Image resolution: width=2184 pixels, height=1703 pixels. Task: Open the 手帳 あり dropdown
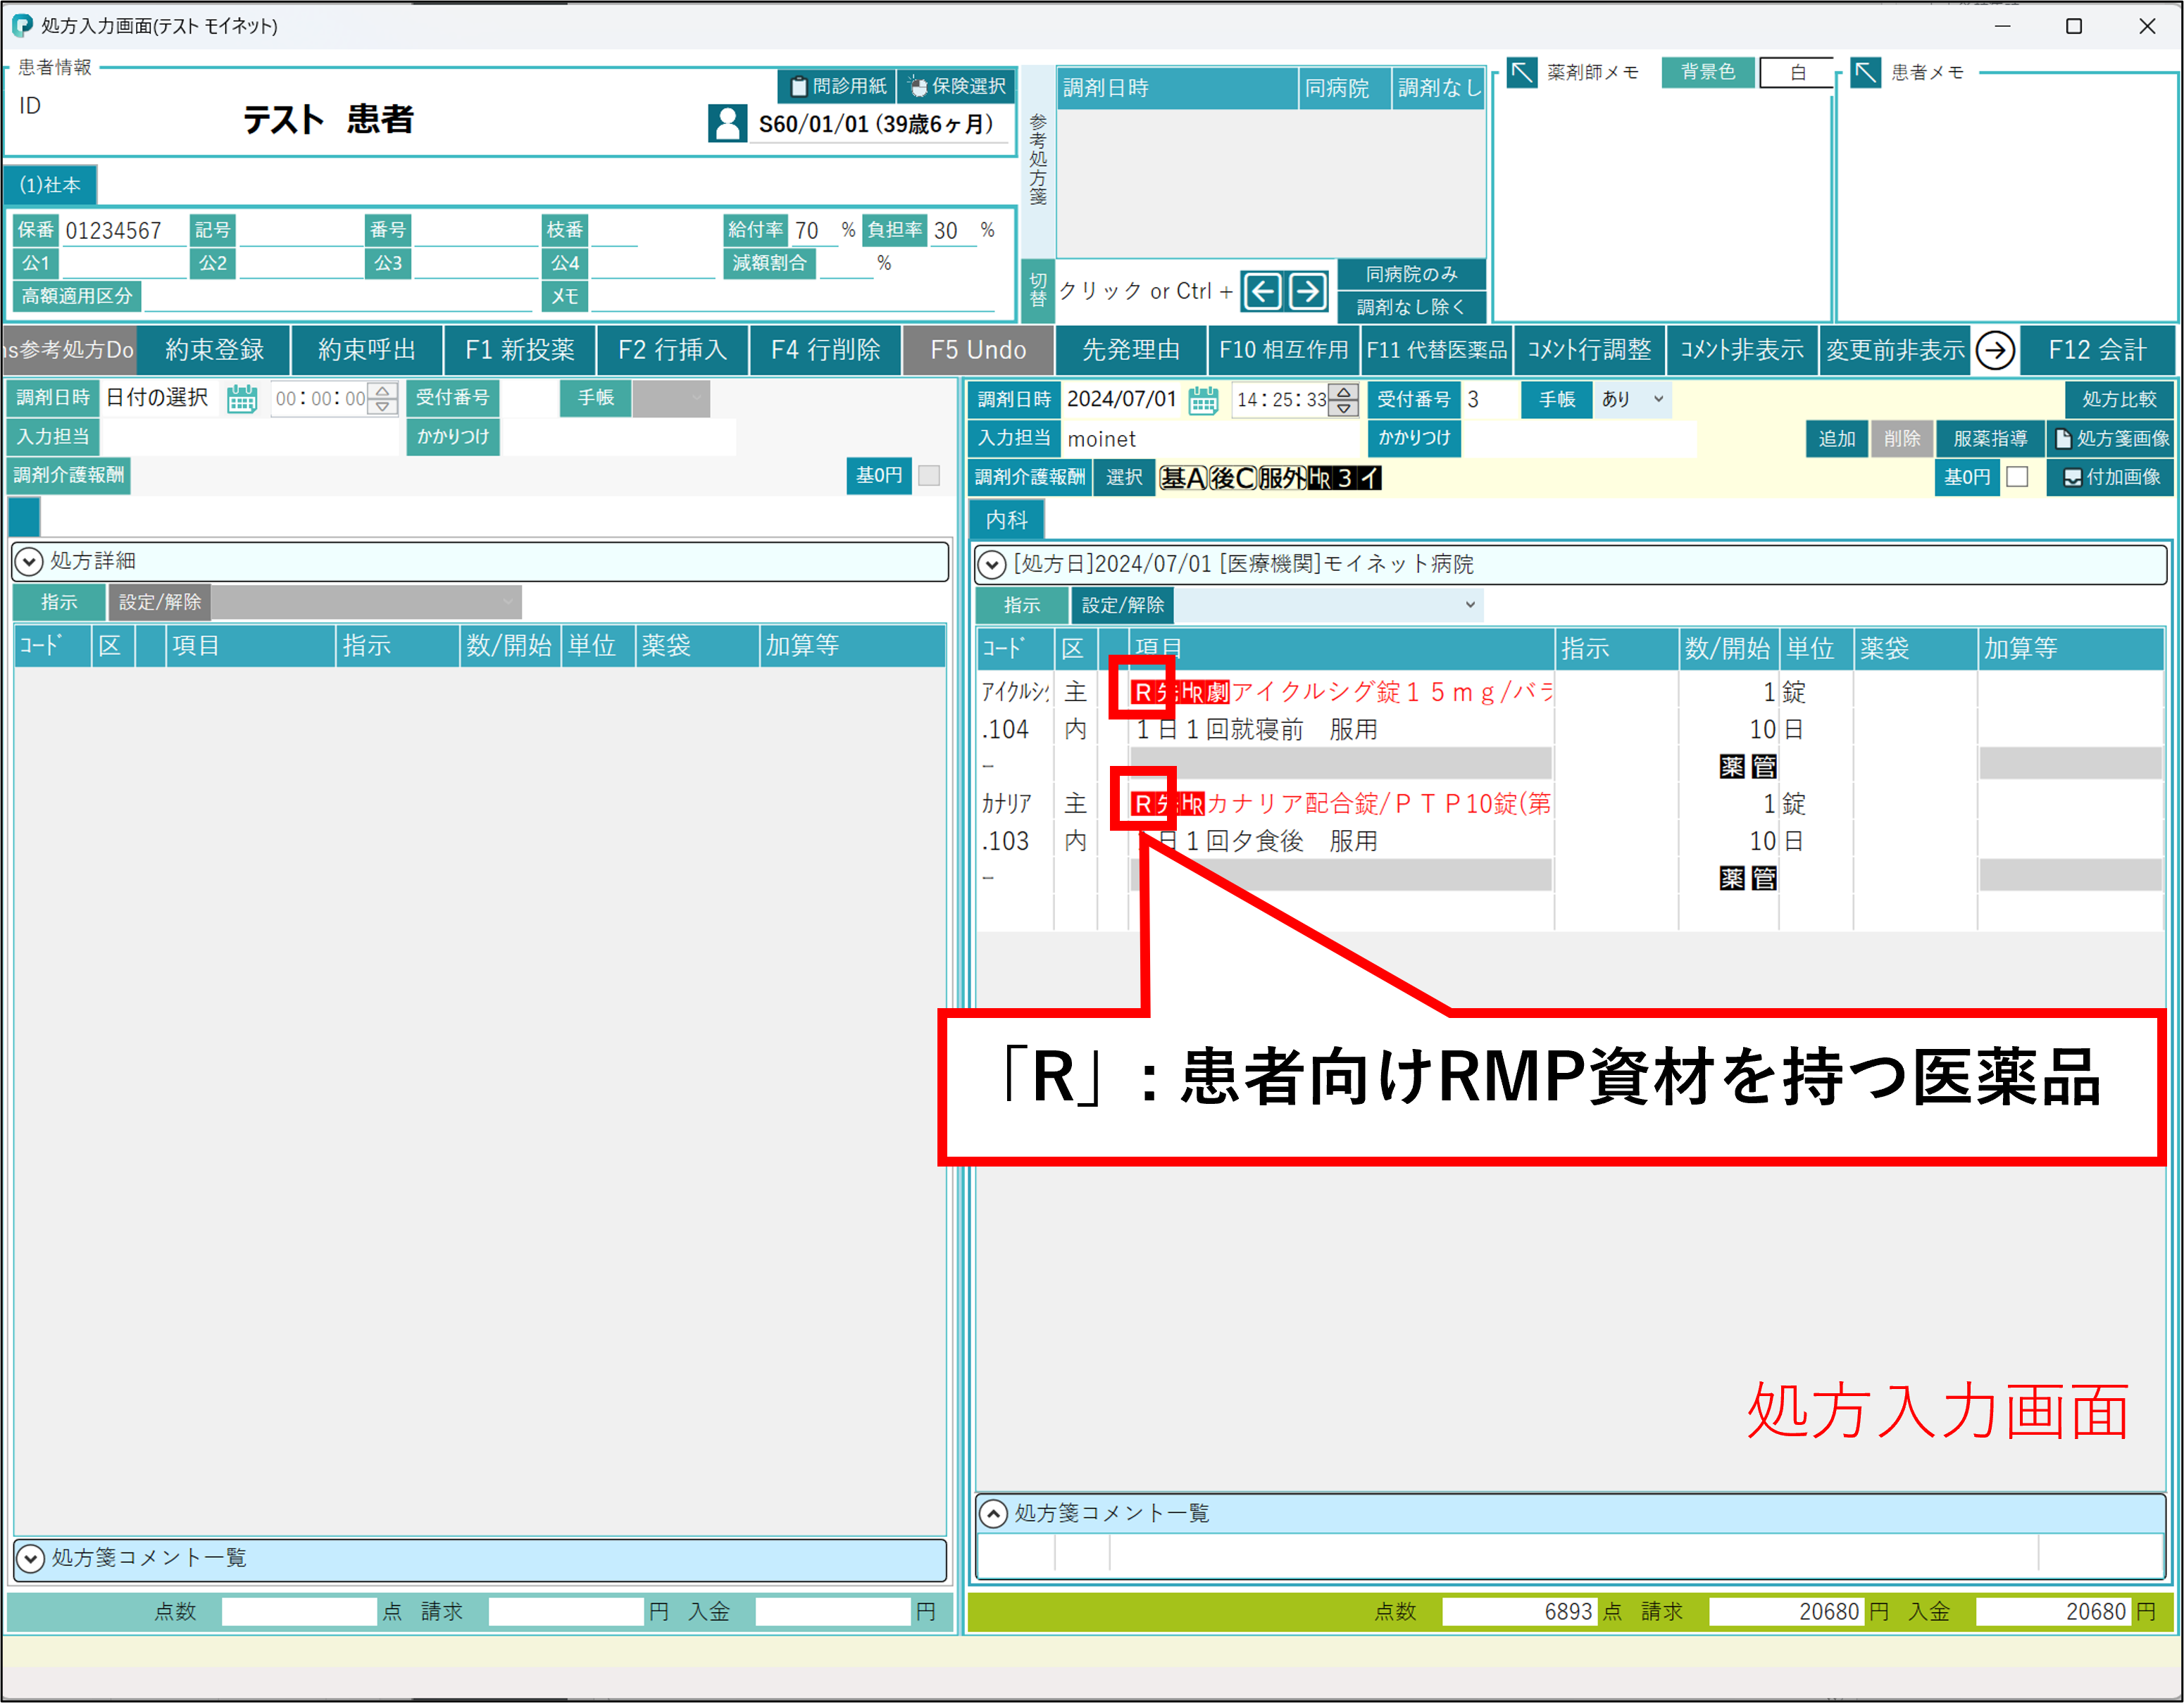pyautogui.click(x=1633, y=400)
